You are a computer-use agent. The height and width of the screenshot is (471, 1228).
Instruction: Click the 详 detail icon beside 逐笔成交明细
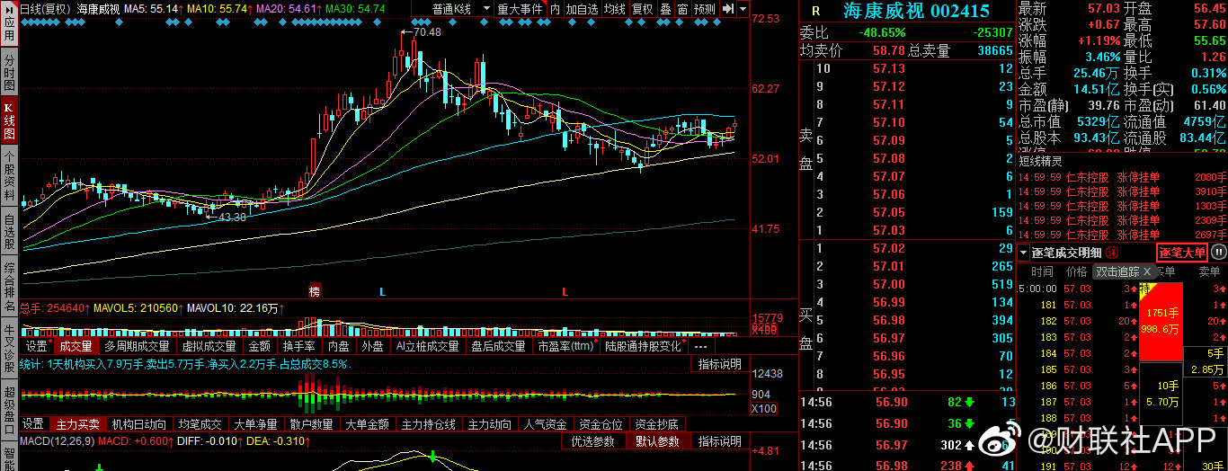(x=1111, y=253)
